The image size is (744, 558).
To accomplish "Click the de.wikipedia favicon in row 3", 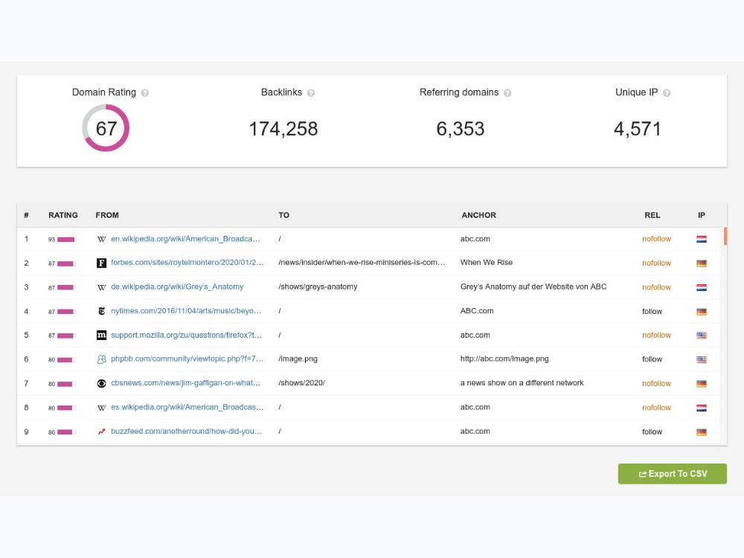I will (101, 287).
